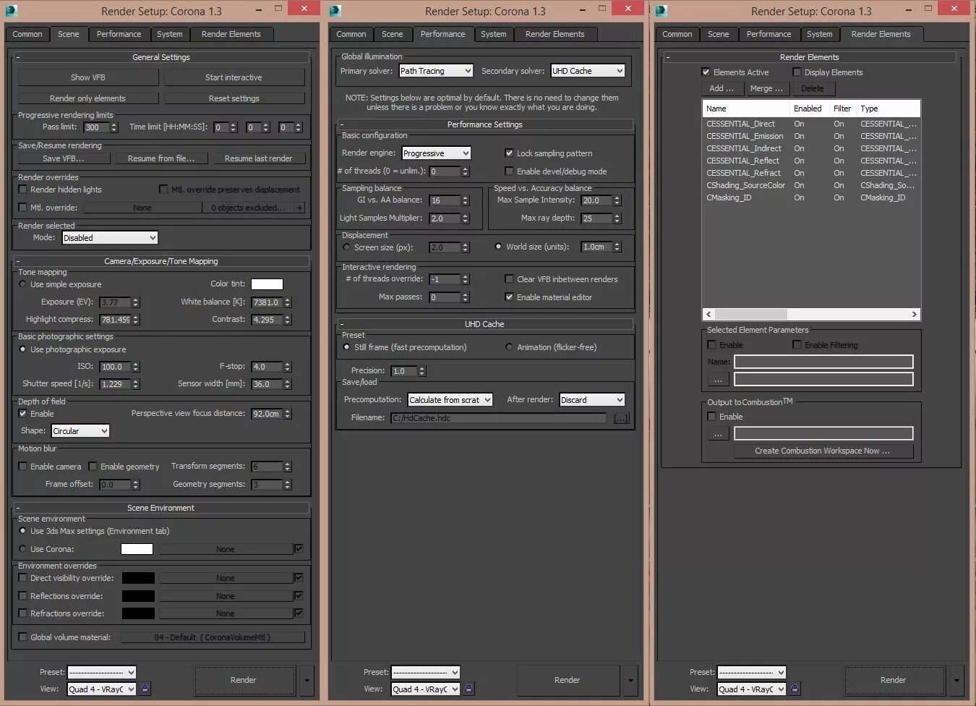
Task: Click the lock icon beside View in right window
Action: point(795,689)
